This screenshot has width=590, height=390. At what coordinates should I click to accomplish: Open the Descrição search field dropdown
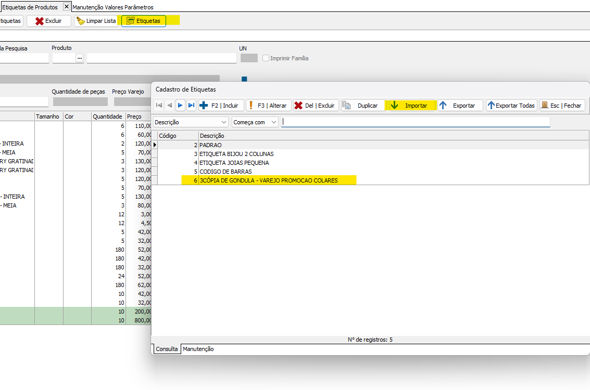(224, 122)
